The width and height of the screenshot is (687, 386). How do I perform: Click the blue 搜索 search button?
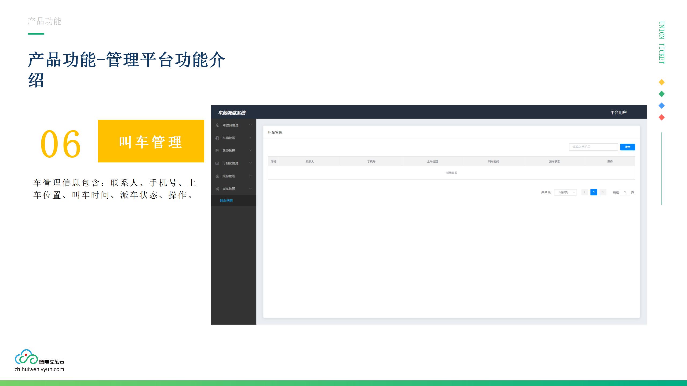[627, 147]
